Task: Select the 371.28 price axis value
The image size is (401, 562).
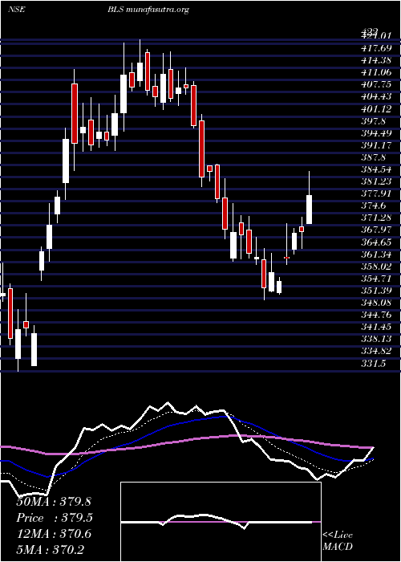Action: [376, 218]
